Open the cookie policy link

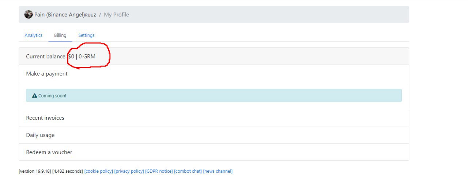[99, 171]
